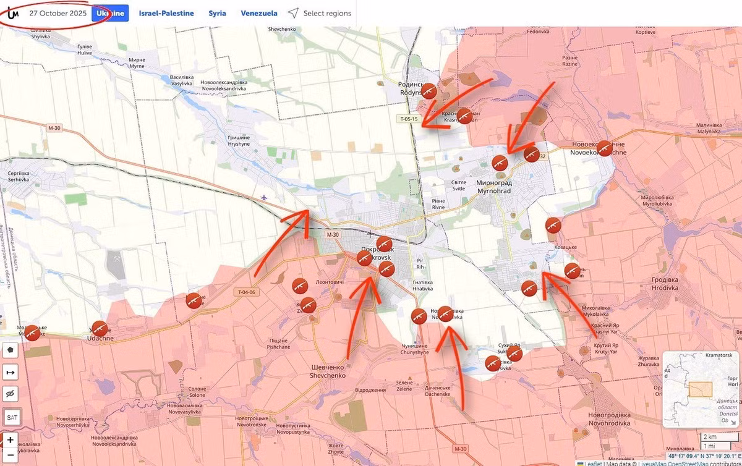742x466 pixels.
Task: Click the orange viewport rectangle in minimap
Action: [x=701, y=389]
